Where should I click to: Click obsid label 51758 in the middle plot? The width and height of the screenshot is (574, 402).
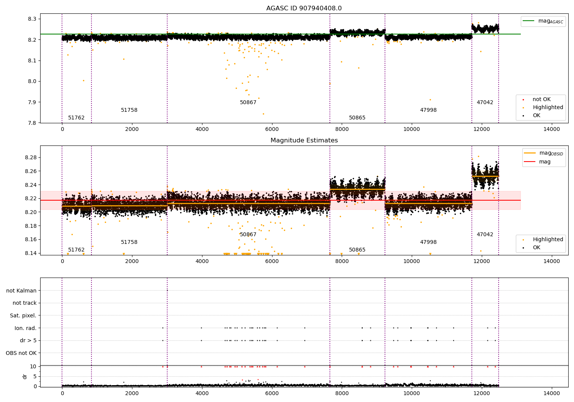click(x=129, y=242)
